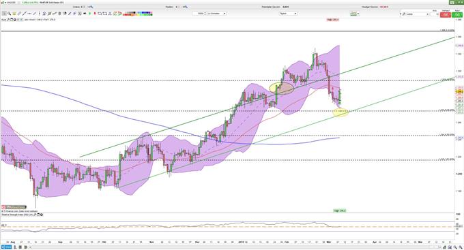Select the triangle shape tool
This screenshot has height=250, width=464.
(x=110, y=14)
